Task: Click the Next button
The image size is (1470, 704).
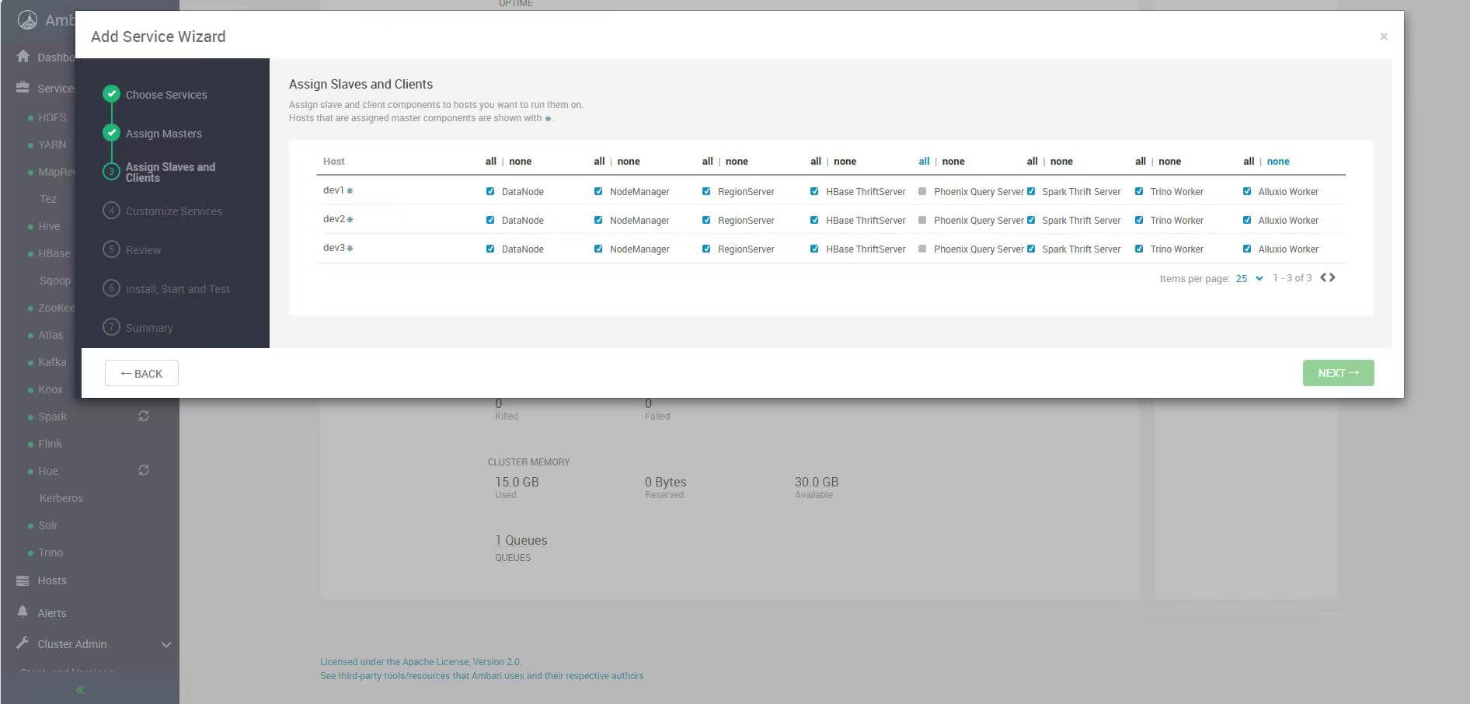Action: 1338,373
